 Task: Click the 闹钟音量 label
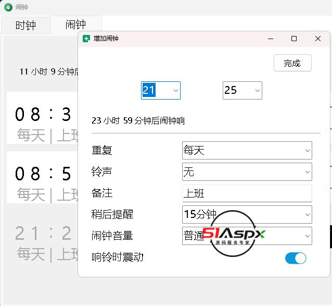click(x=112, y=236)
